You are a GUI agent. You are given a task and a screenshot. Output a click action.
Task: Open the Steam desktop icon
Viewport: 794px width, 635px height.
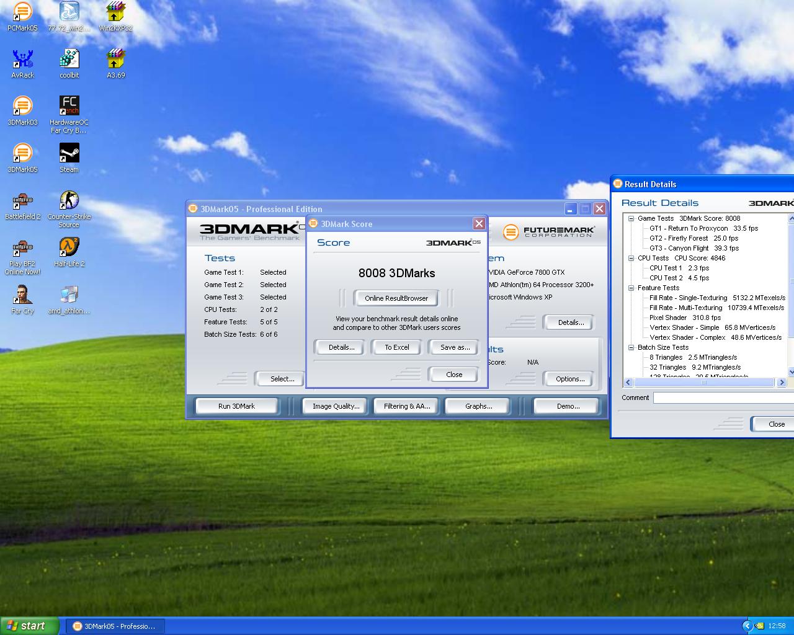(69, 158)
